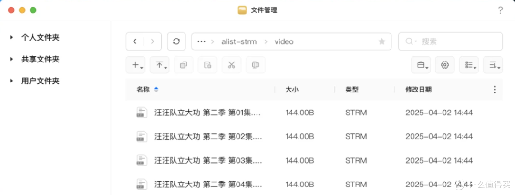The width and height of the screenshot is (515, 195).
Task: Open the upload menu button
Action: coord(160,65)
